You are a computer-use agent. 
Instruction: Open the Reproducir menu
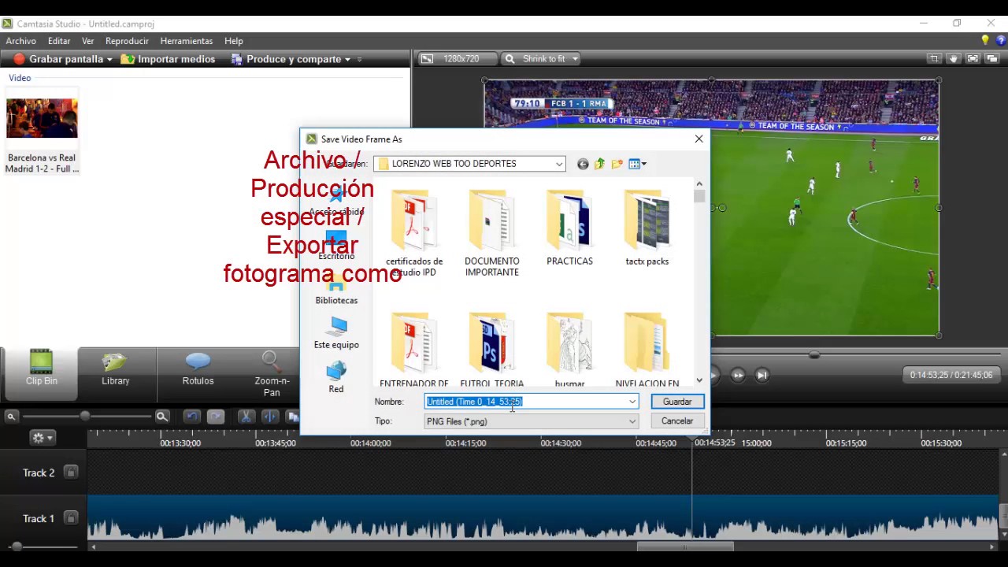pyautogui.click(x=127, y=41)
